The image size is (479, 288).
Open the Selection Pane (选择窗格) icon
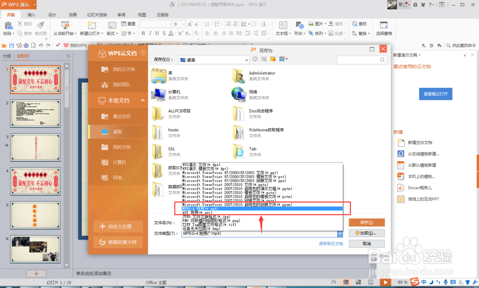point(384,25)
